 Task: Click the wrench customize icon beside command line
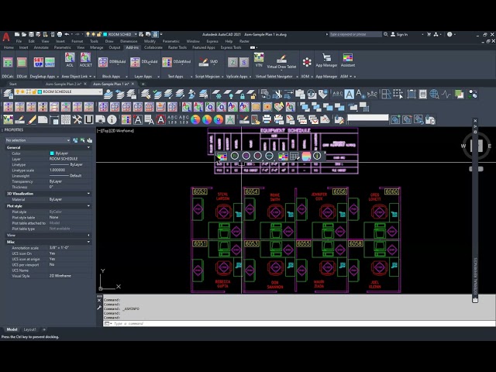(x=99, y=307)
